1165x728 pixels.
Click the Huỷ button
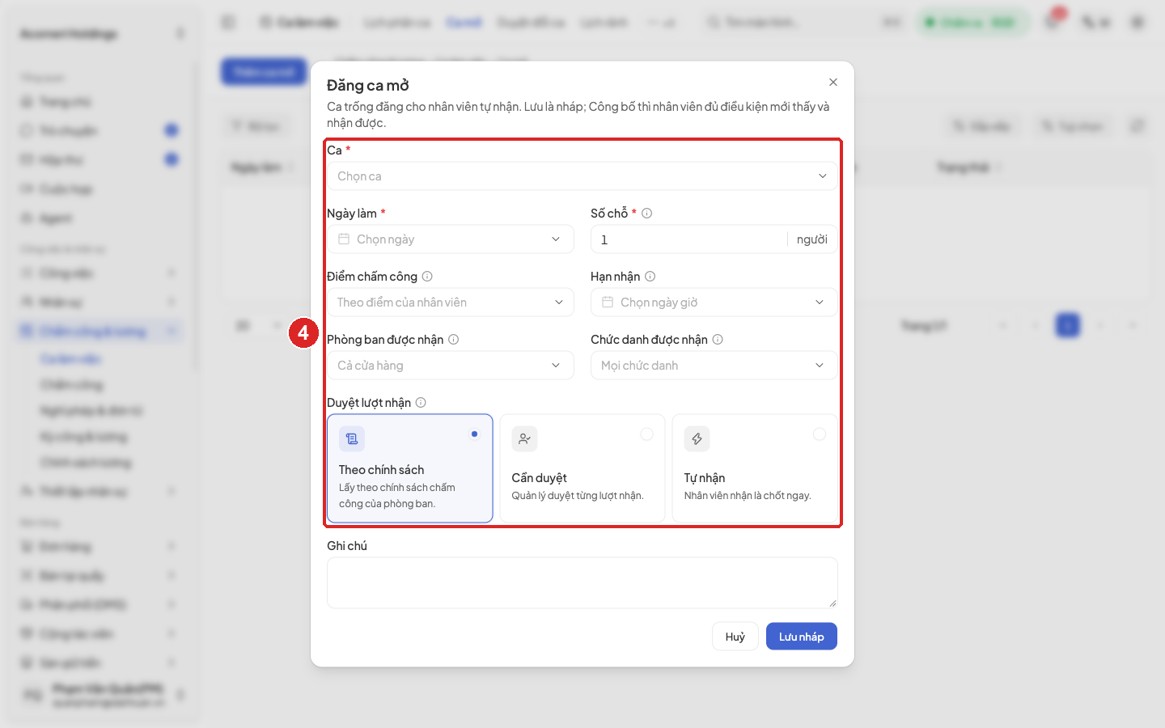[x=735, y=637]
